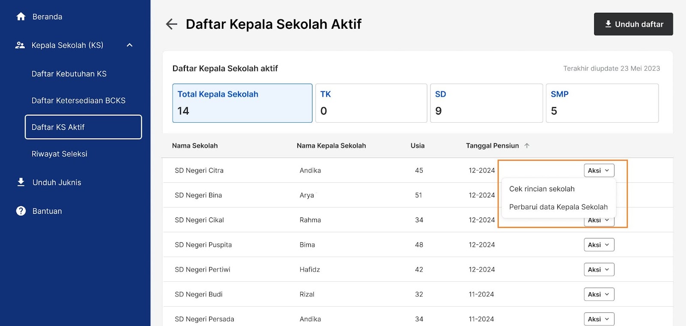Click SD Negeri Citra school name
686x326 pixels.
199,170
